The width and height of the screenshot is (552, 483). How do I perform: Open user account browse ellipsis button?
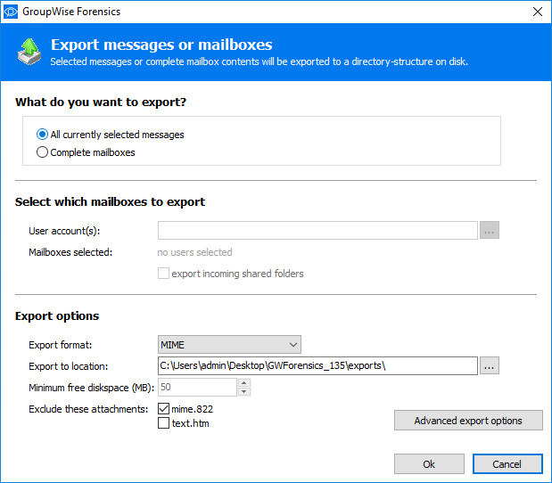[x=490, y=231]
